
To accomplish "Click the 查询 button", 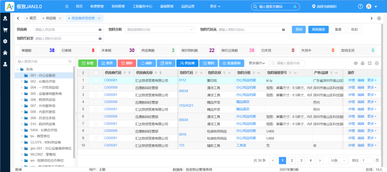I will coord(298,30).
